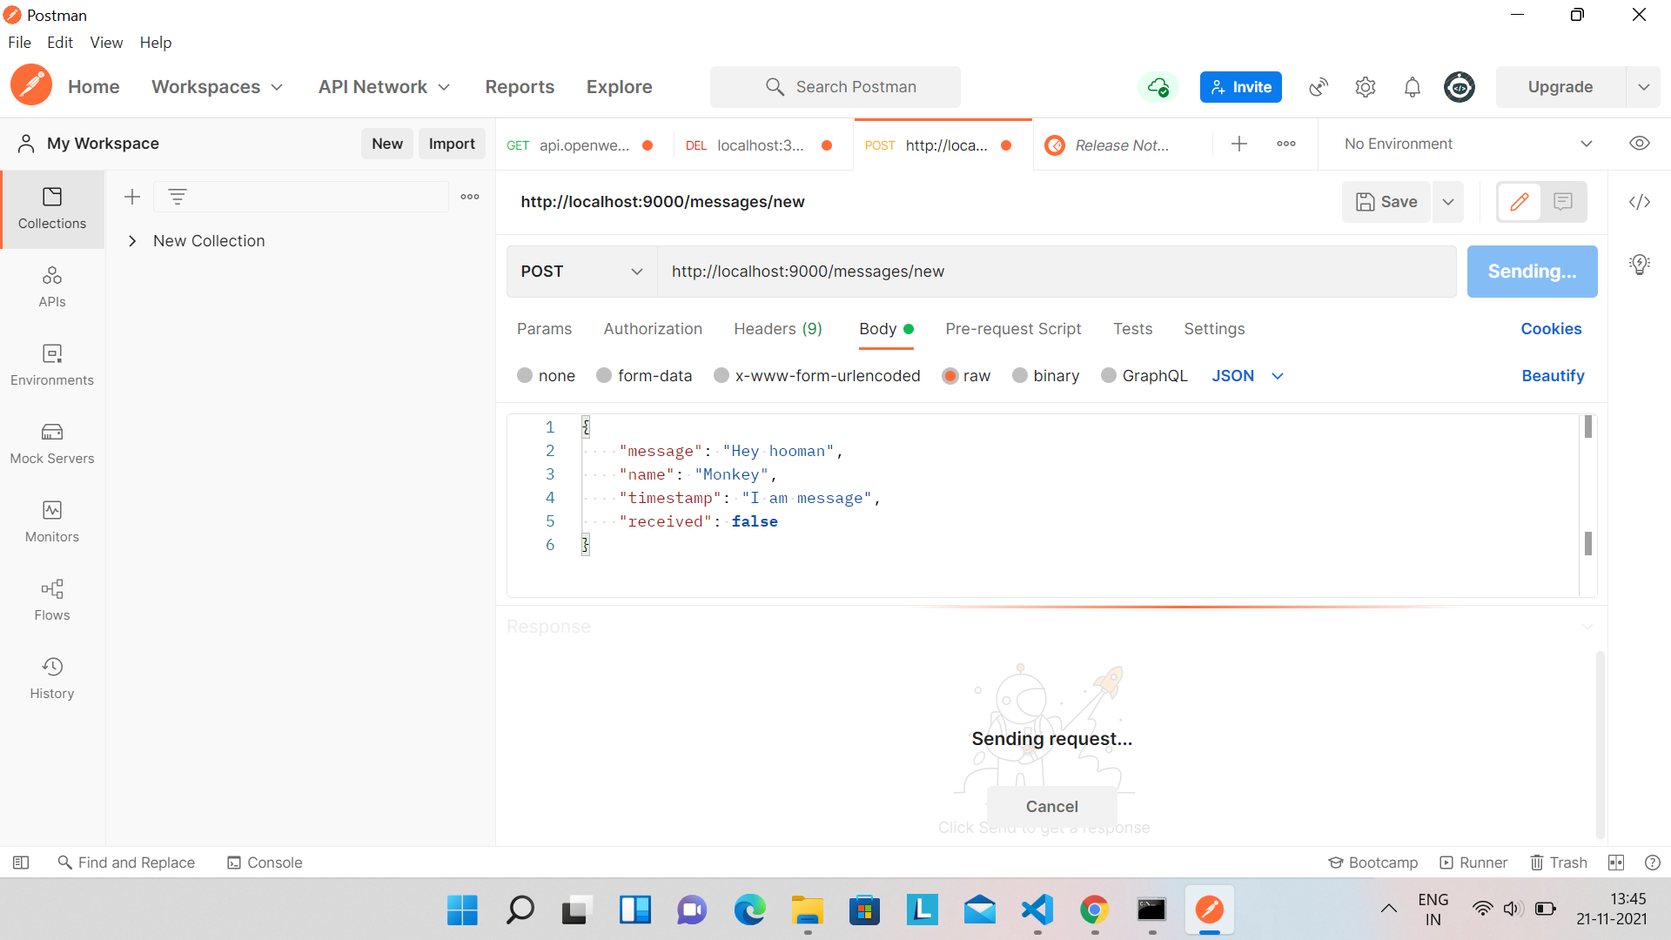Open the code snippet generator
The height and width of the screenshot is (940, 1671).
coord(1641,202)
